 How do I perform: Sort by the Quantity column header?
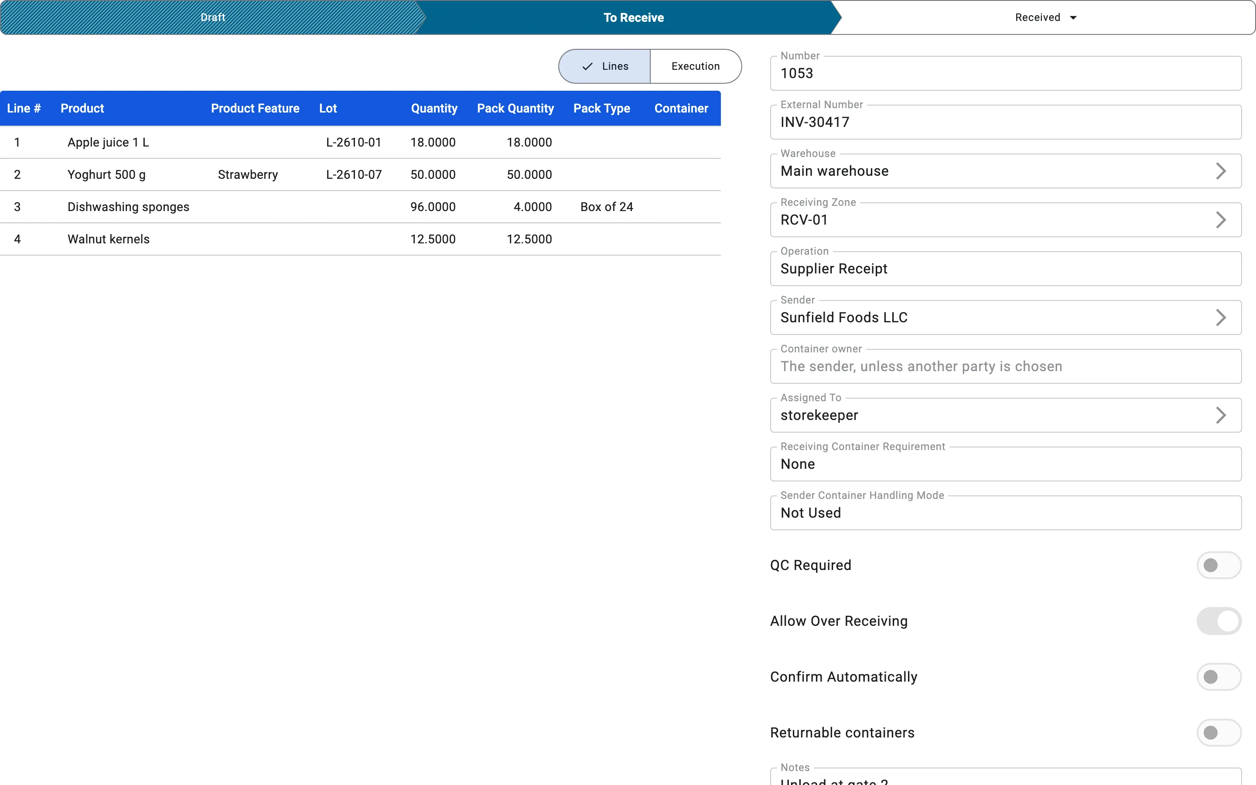tap(434, 108)
